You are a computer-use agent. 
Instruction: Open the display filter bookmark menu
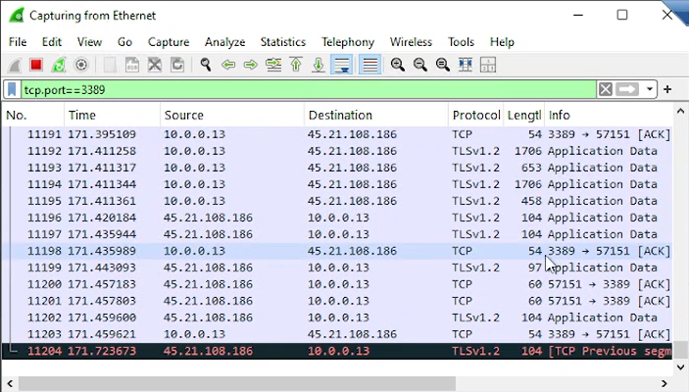[13, 89]
